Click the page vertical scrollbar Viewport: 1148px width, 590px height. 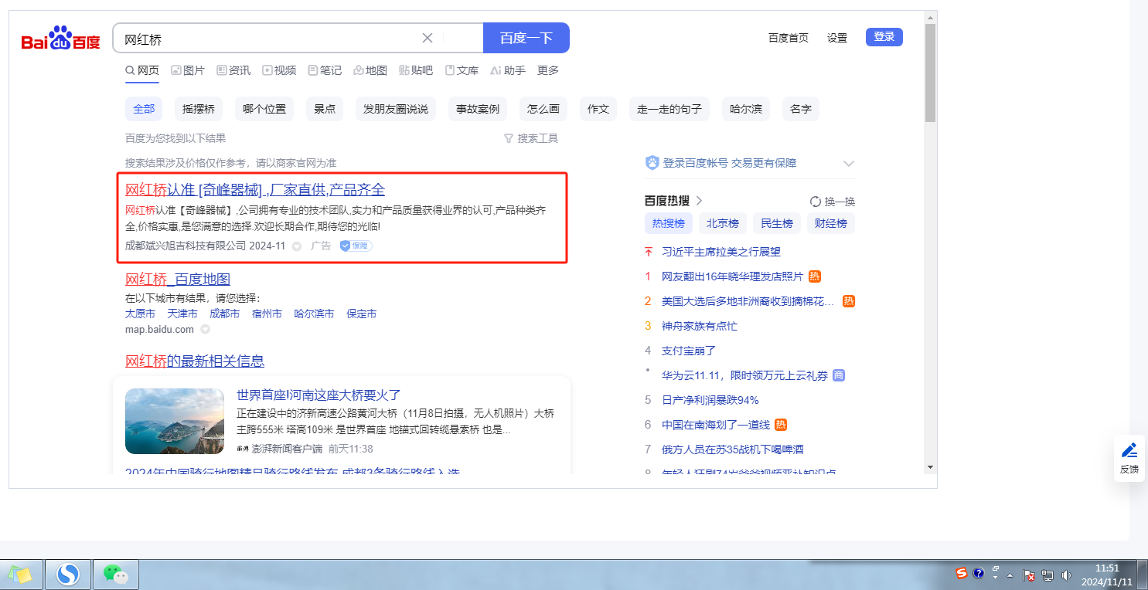click(x=930, y=73)
